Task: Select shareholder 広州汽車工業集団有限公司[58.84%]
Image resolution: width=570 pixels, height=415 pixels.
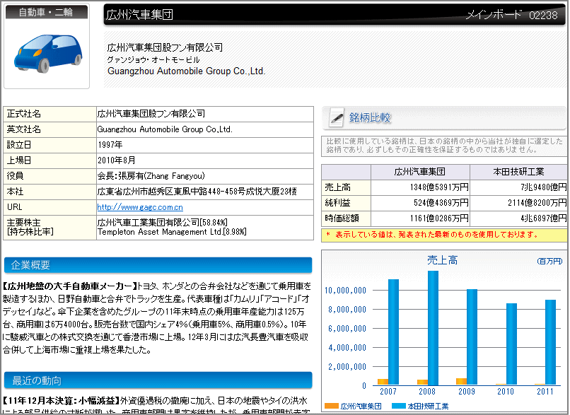Action: [163, 223]
